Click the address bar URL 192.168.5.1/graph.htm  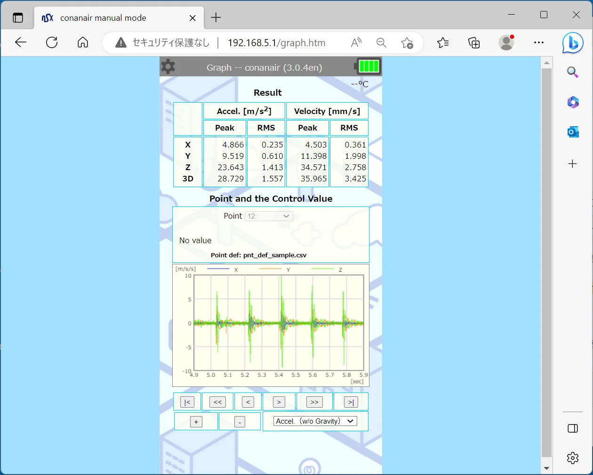[277, 43]
